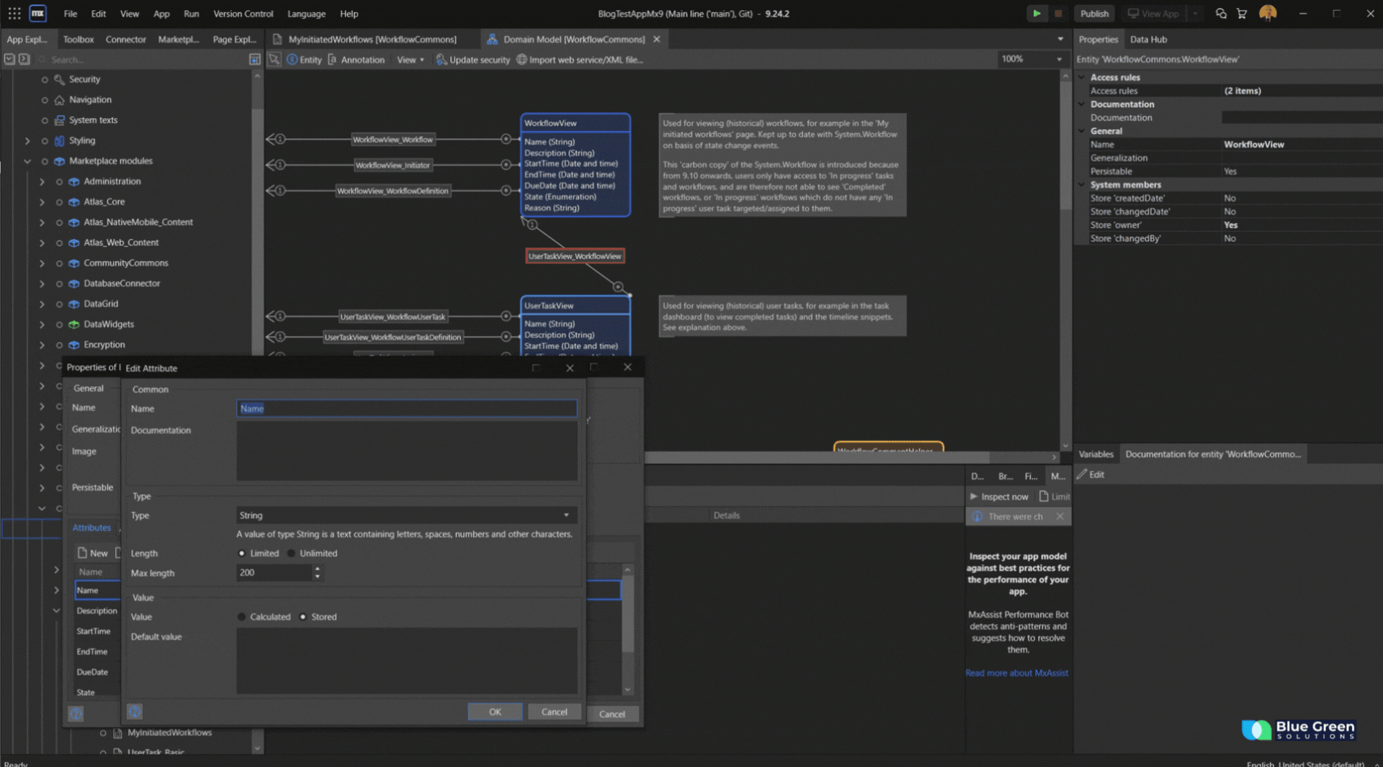Click the attribute Name input field

click(x=406, y=409)
